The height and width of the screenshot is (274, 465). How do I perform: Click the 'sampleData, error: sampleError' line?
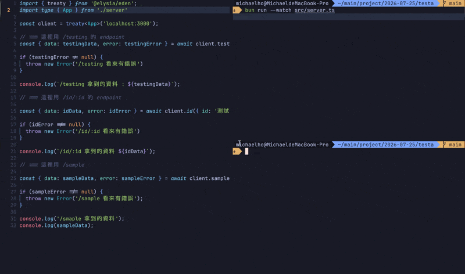coord(124,178)
